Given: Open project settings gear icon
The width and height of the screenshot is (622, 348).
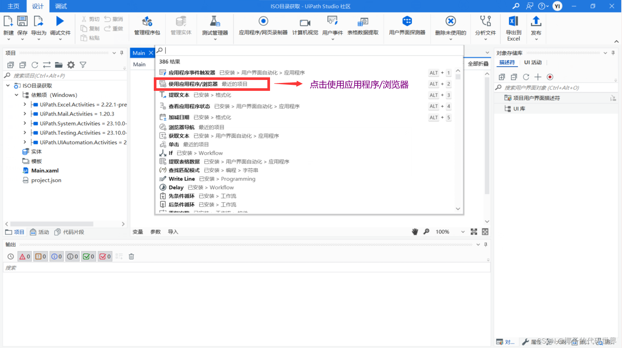Looking at the screenshot, I should tap(71, 65).
